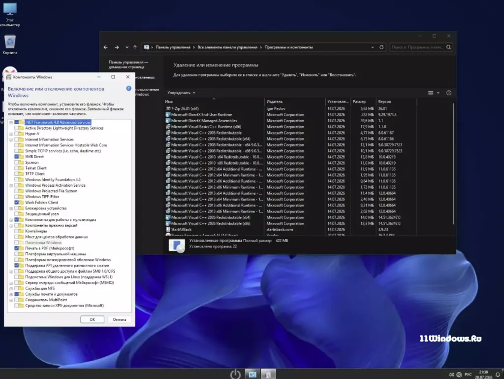The image size is (504, 379).
Task: Expand Службы печати и документов node
Action: click(11, 294)
